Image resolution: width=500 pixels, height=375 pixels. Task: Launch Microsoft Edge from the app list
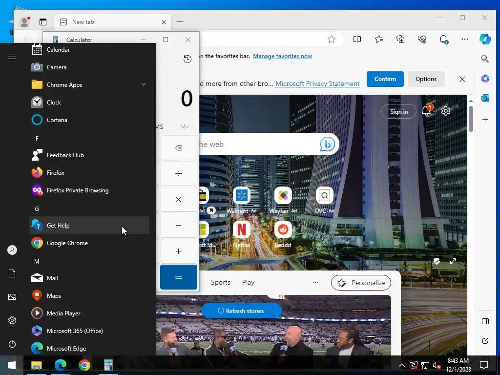coord(89,348)
